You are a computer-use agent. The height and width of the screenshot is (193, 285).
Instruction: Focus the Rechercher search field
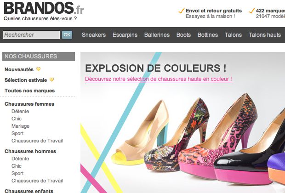click(x=31, y=35)
